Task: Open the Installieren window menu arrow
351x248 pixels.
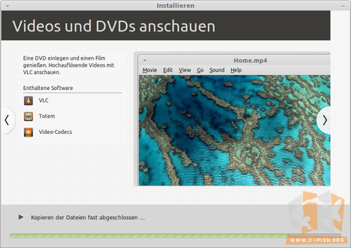Action: coord(8,6)
